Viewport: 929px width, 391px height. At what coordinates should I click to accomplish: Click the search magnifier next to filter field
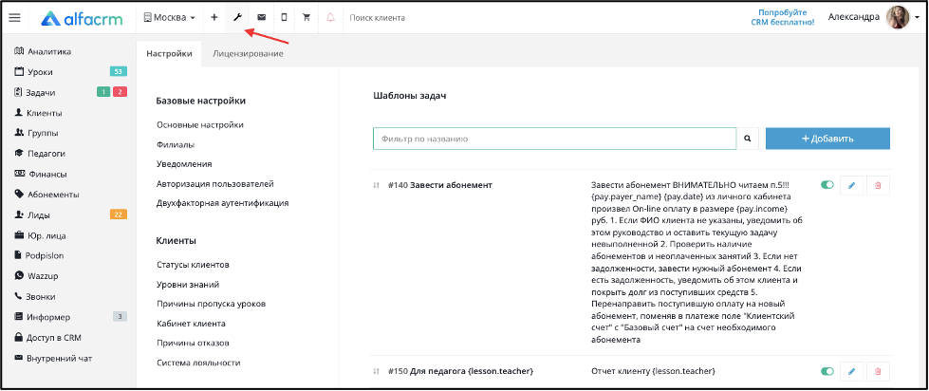[x=748, y=139]
